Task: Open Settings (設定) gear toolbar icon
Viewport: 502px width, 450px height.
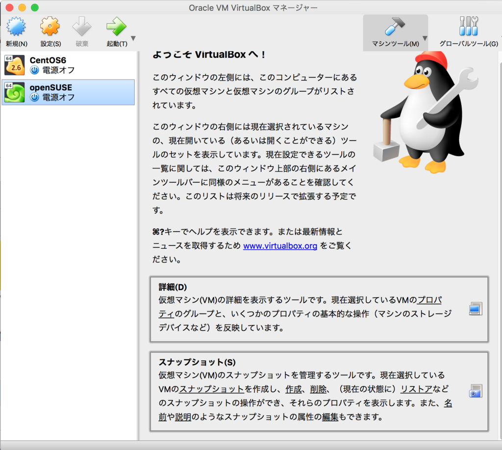Action: [50, 26]
